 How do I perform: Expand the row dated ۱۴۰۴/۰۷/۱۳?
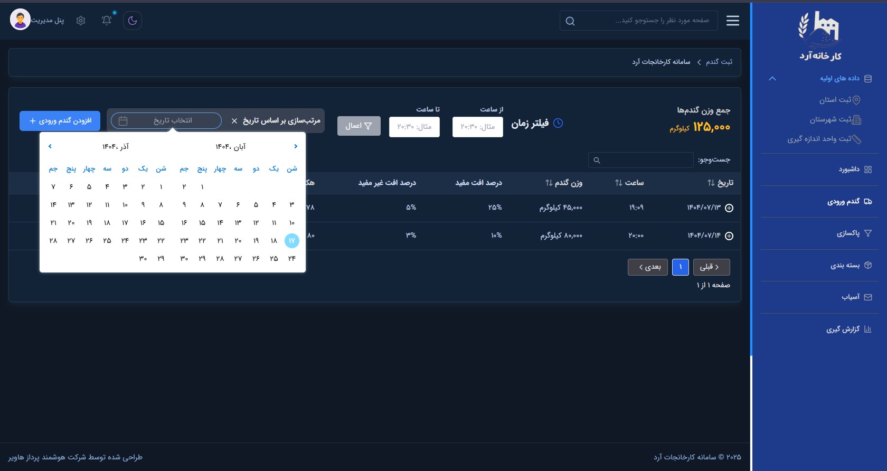point(729,208)
